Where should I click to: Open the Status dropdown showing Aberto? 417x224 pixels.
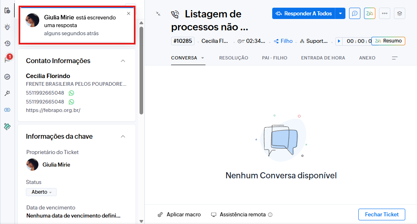click(41, 192)
